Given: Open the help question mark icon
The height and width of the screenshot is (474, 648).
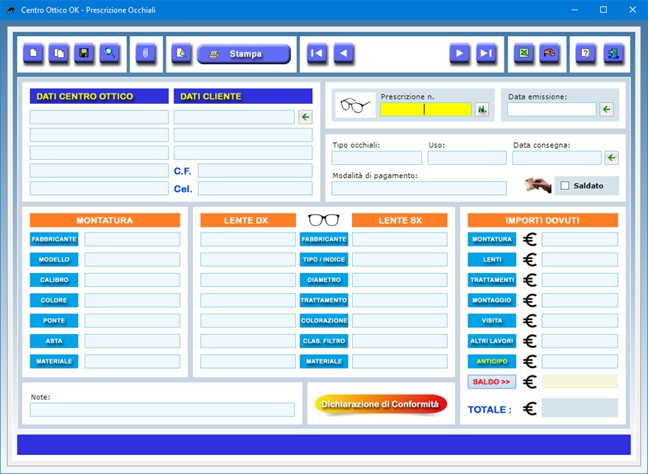Looking at the screenshot, I should pyautogui.click(x=585, y=53).
